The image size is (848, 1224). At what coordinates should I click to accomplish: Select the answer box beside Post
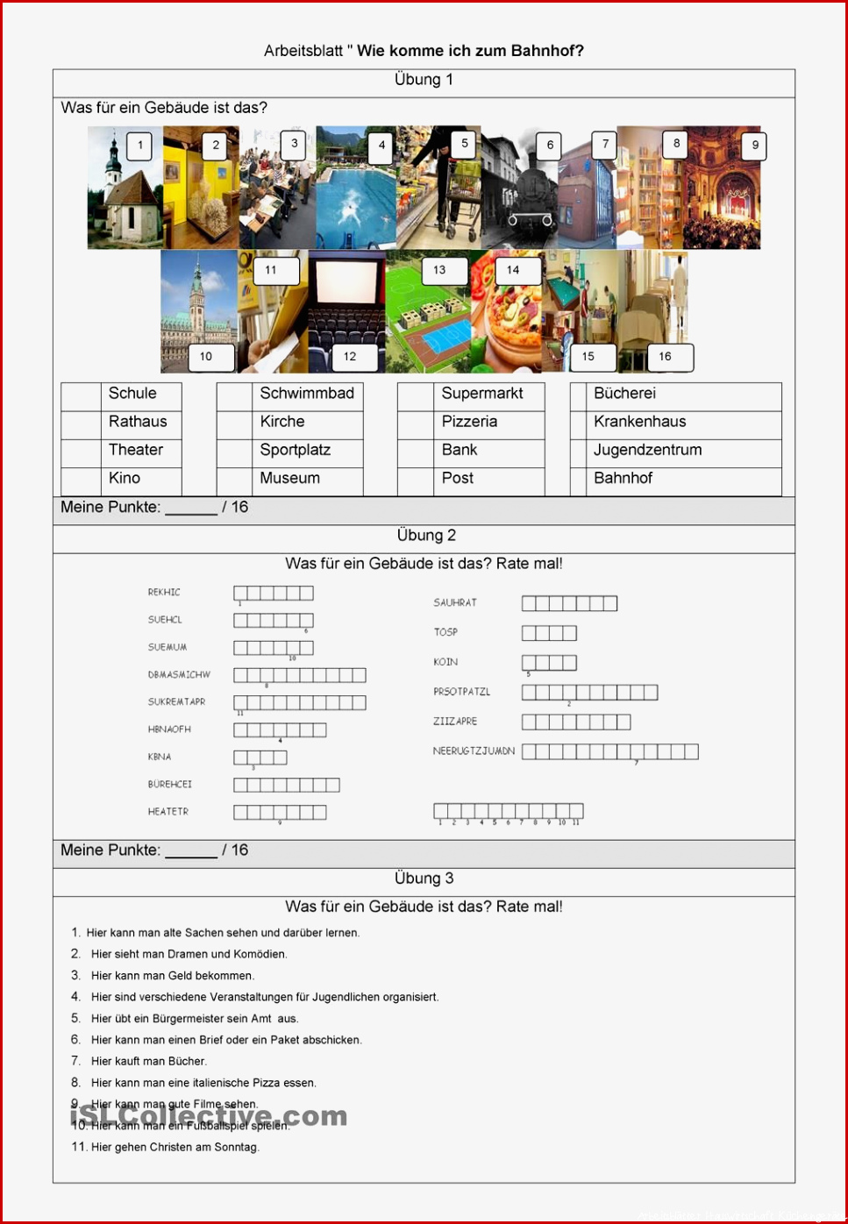tap(416, 481)
